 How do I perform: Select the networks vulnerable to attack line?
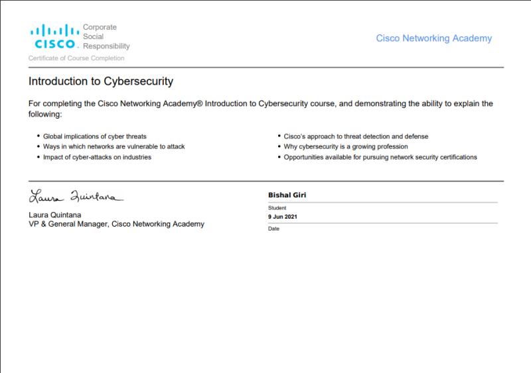coord(114,146)
